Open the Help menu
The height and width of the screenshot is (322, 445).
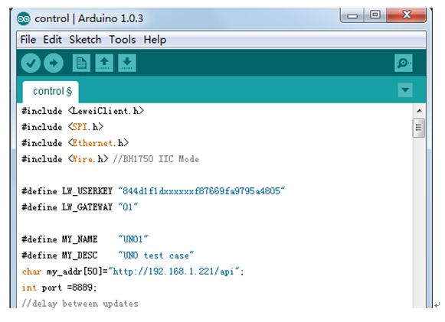(155, 40)
